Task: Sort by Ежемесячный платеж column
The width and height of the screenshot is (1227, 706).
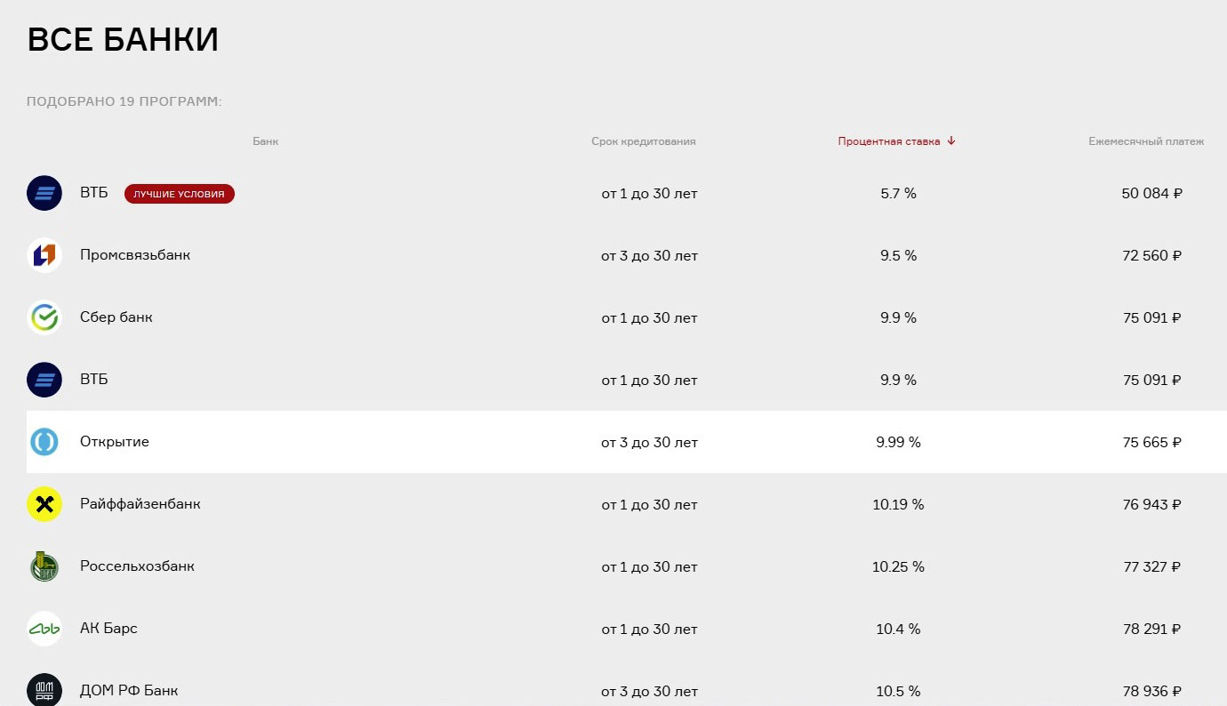Action: (1146, 141)
